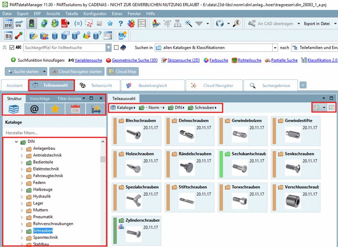Open the Datei menu
This screenshot has width=338, height=247.
pos(7,14)
